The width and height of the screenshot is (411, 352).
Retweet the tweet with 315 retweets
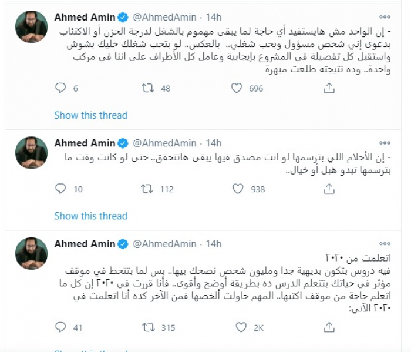149,327
